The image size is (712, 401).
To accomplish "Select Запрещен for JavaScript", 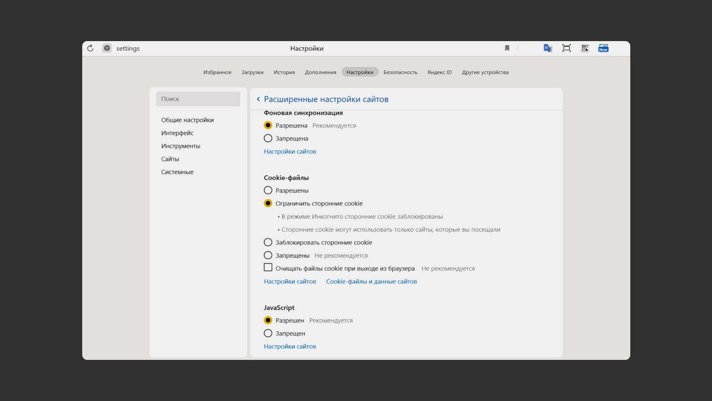I will [x=268, y=333].
